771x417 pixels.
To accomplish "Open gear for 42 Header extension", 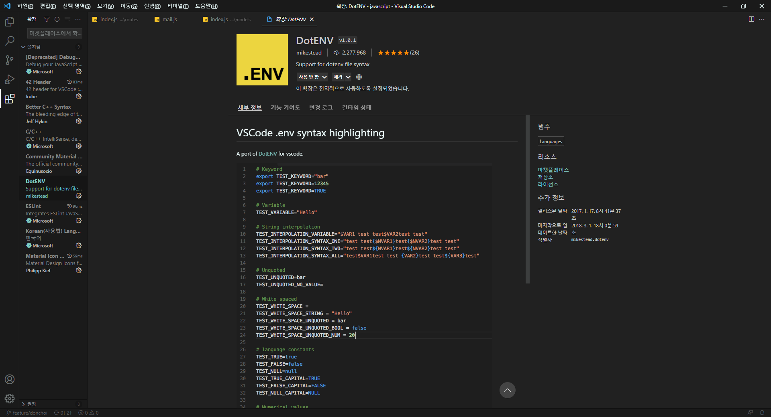I will 79,96.
